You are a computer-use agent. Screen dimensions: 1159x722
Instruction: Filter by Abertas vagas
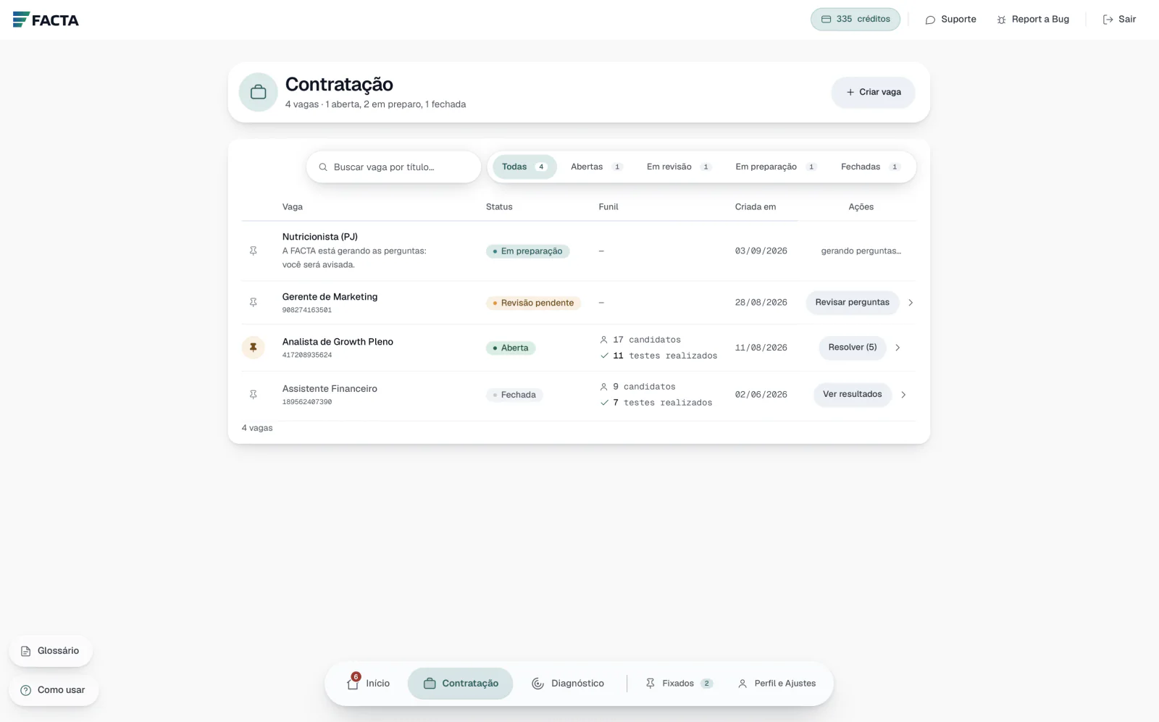tap(596, 167)
